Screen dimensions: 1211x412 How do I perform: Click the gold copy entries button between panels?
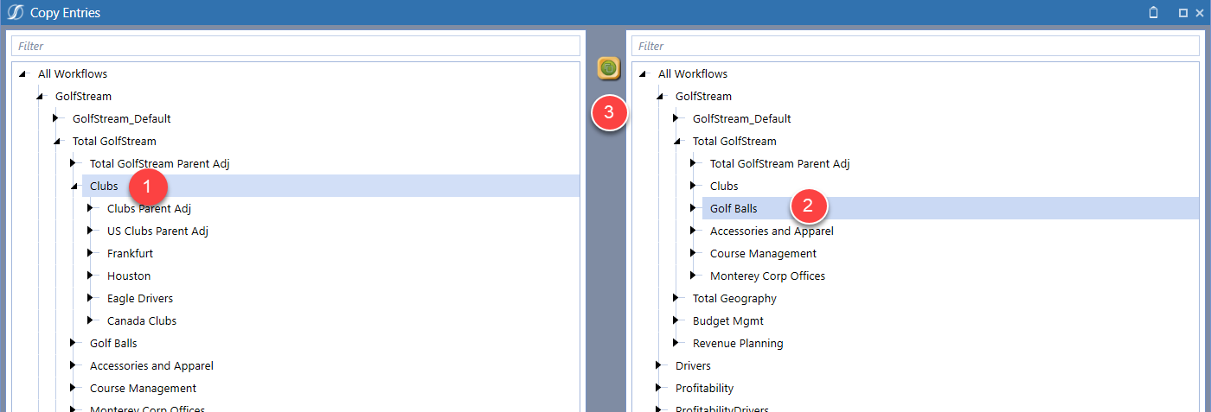coord(609,67)
